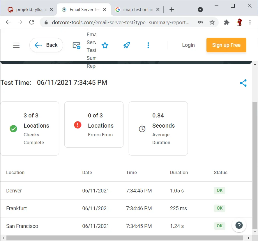The image size is (258, 241).
Task: Click the vertical scrollbar thumb
Action: [255, 165]
